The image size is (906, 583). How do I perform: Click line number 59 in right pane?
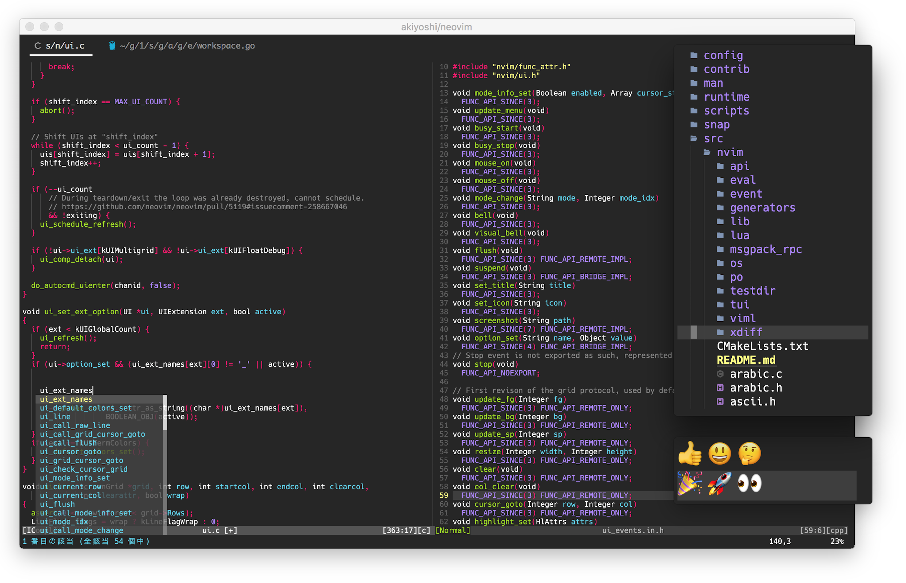[x=444, y=495]
